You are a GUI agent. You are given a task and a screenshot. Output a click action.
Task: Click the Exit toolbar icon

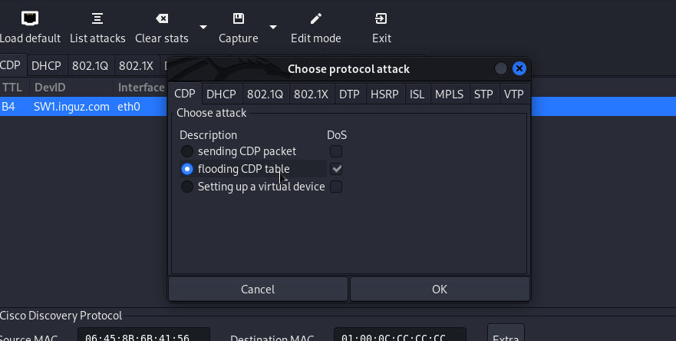381,18
